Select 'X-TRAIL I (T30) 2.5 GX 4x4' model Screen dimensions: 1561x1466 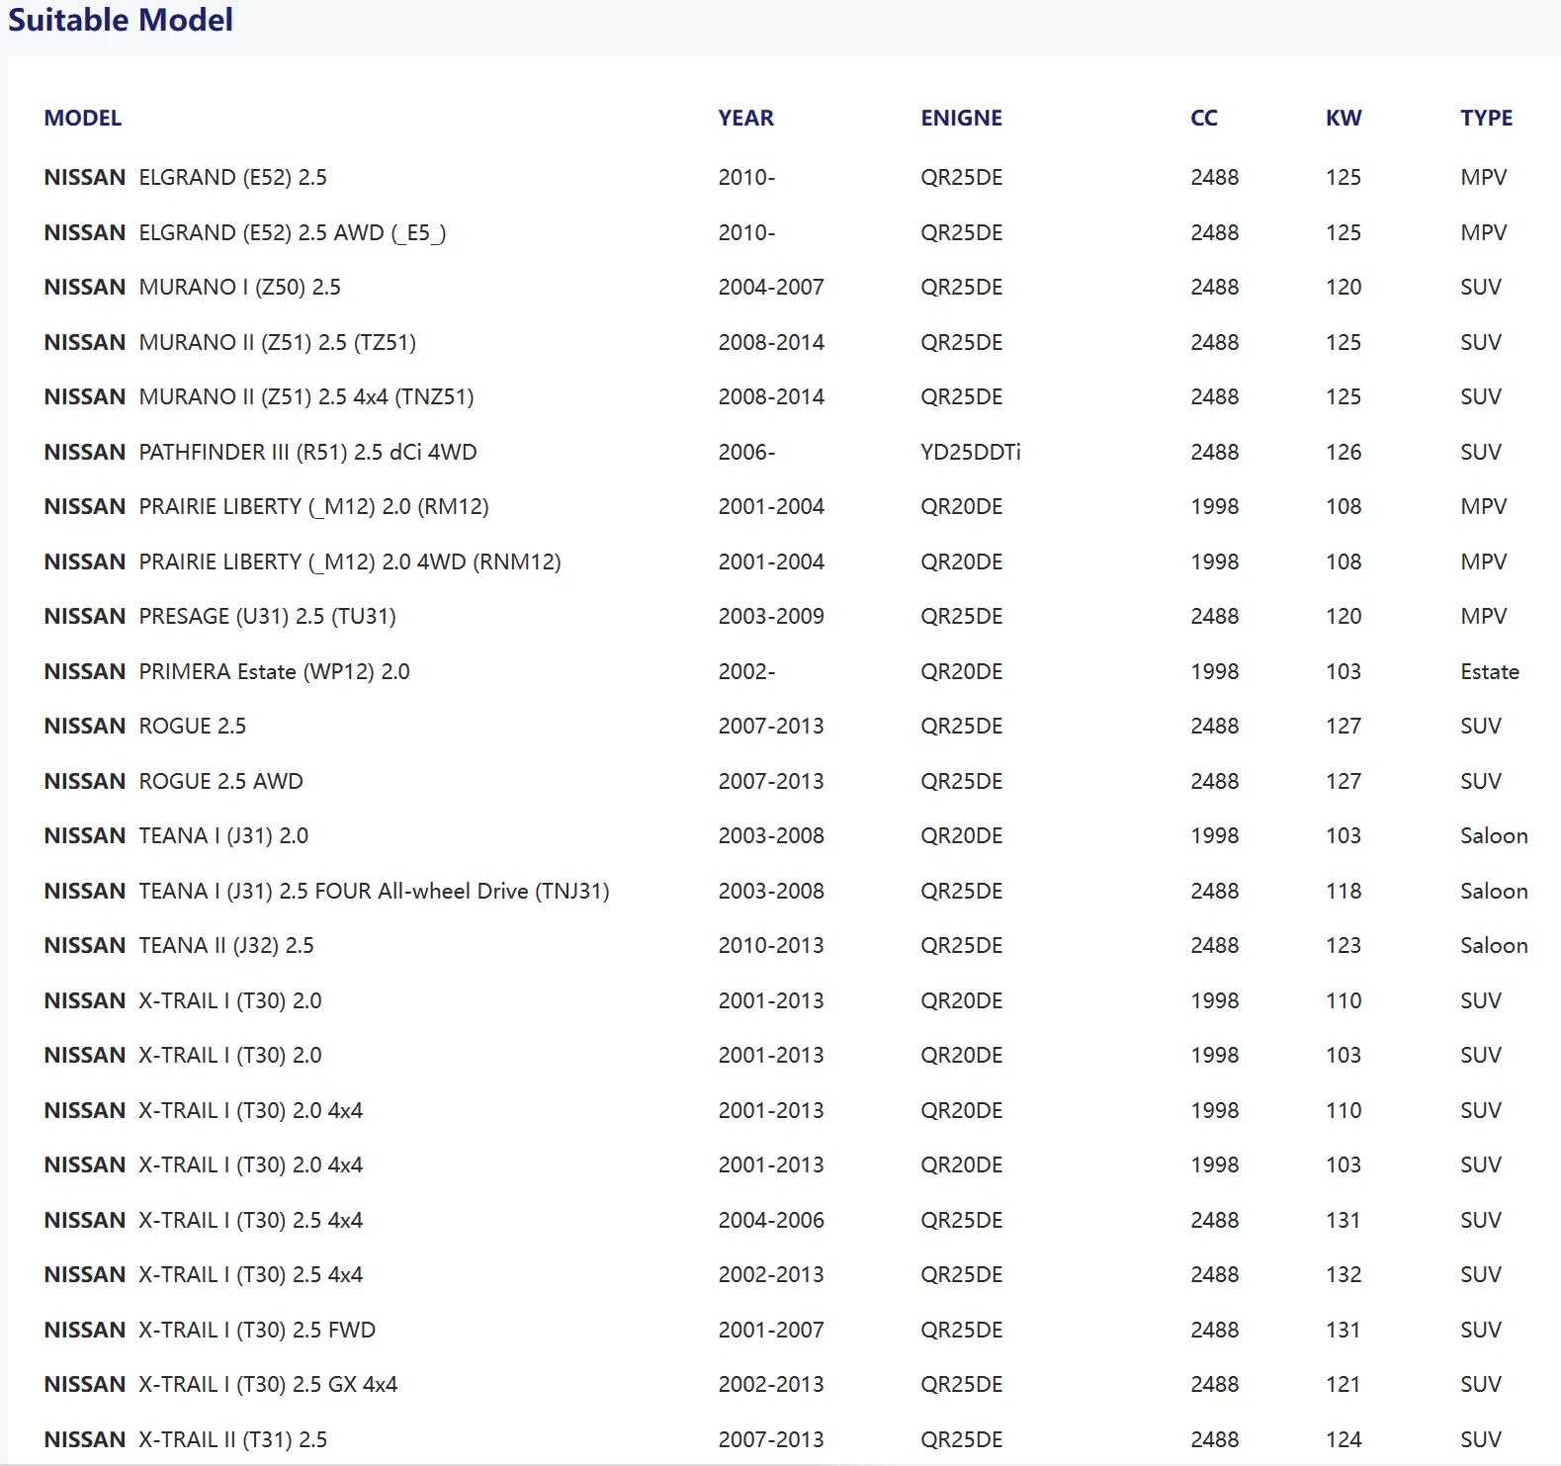point(269,1385)
